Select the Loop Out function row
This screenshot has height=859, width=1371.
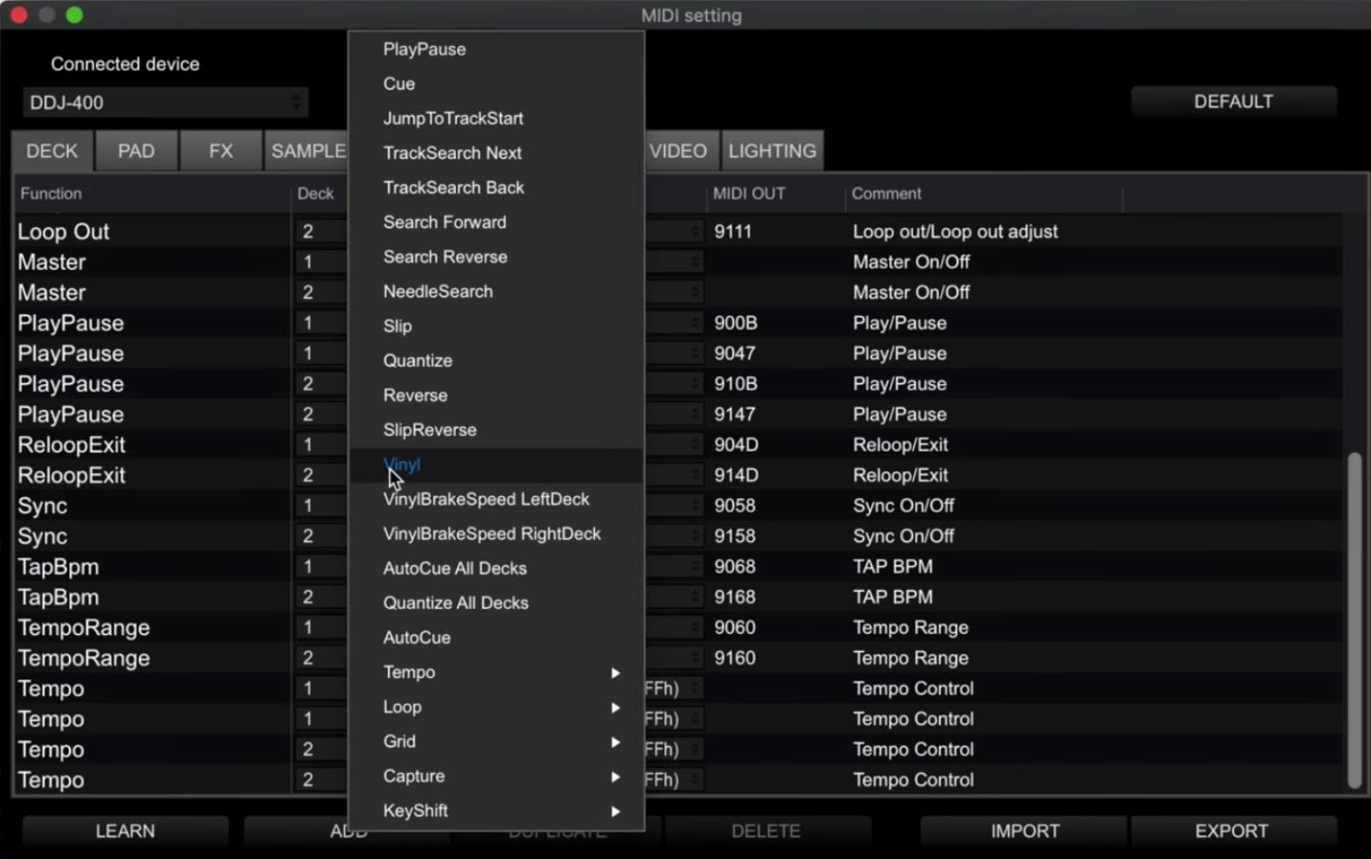(x=64, y=232)
